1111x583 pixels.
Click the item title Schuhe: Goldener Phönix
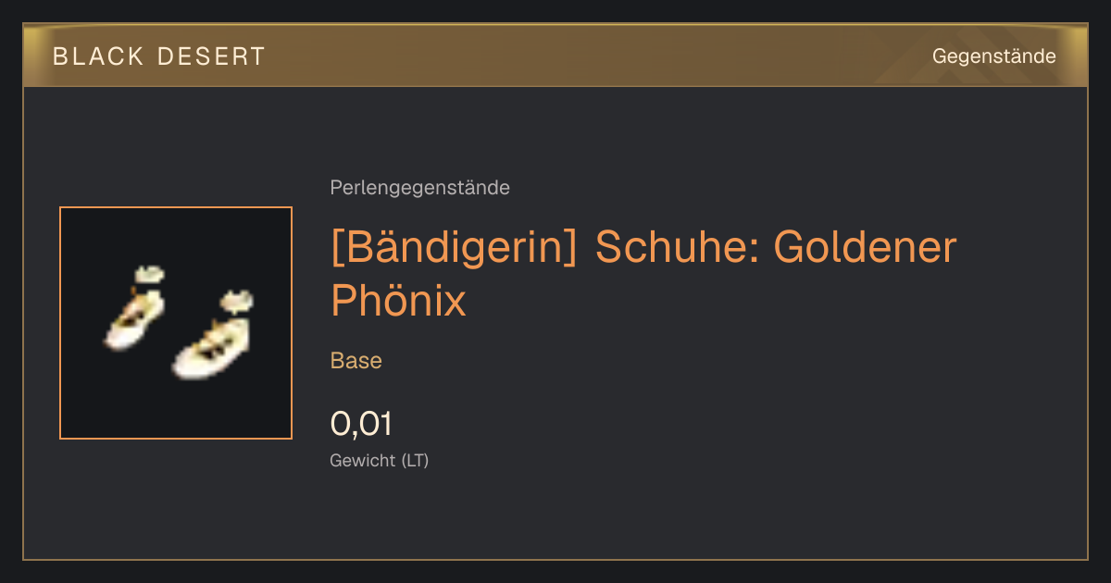point(643,274)
